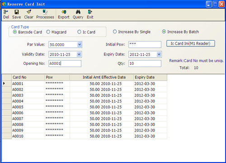Click the Qty input field
Image resolution: width=226 pixels, height=163 pixels.
pyautogui.click(x=145, y=63)
